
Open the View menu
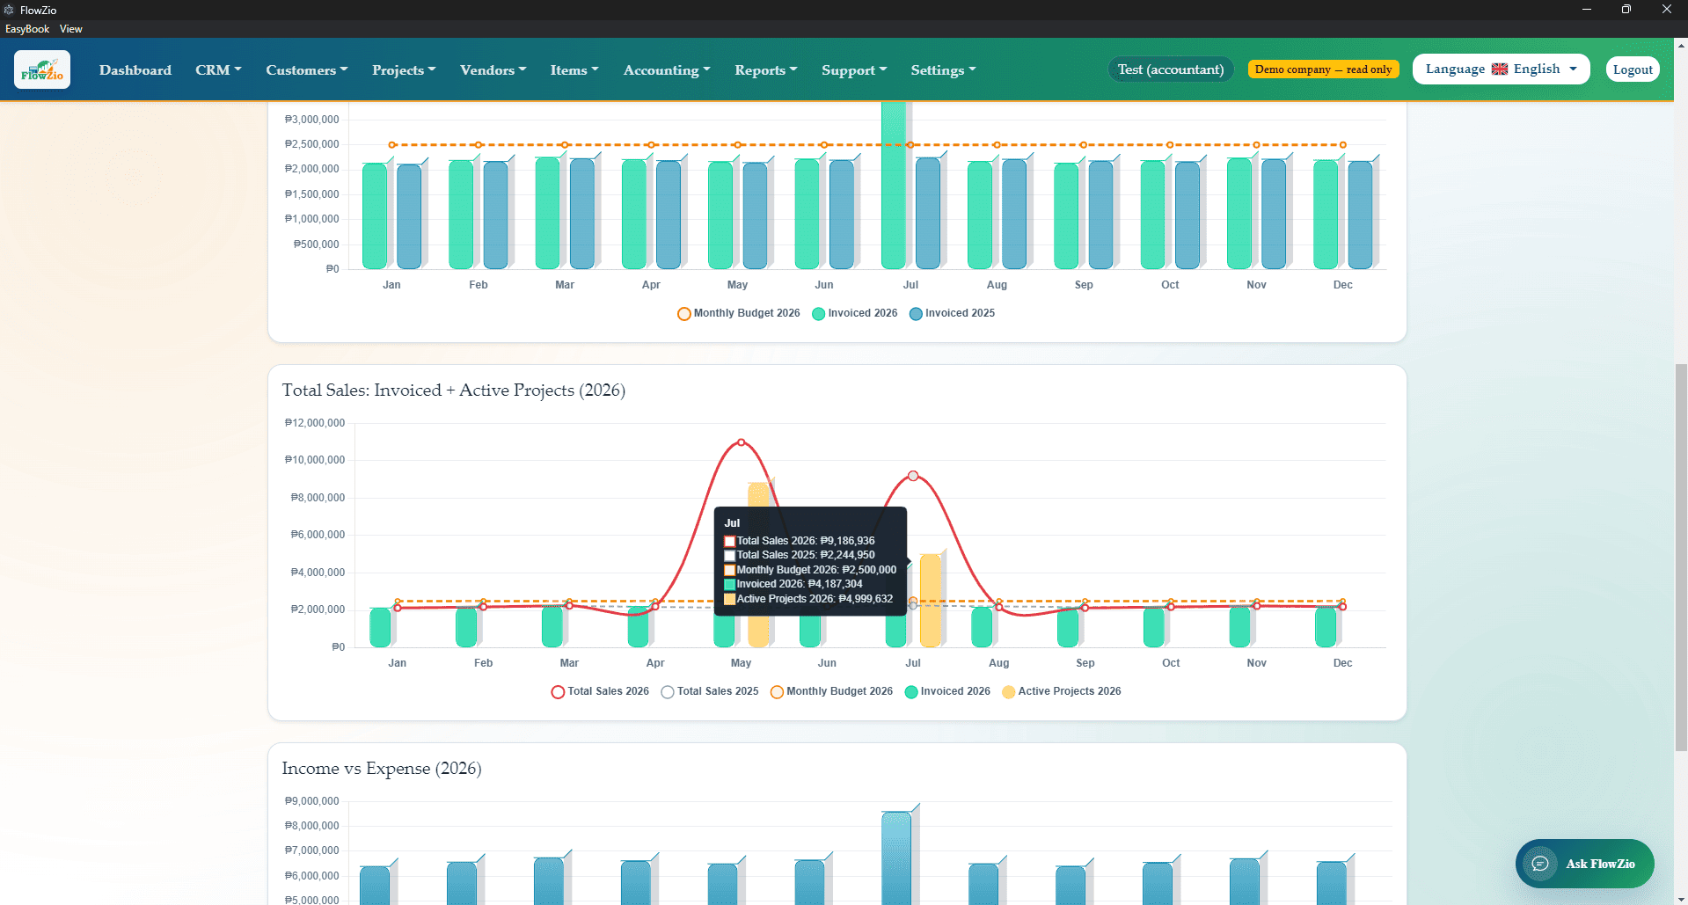[x=71, y=29]
